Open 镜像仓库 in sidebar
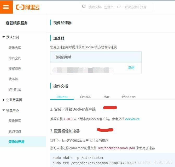This screenshot has width=175, height=167. [x=15, y=48]
